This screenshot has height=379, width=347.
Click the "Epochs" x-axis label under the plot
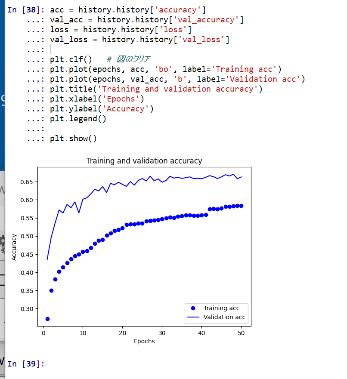pos(144,341)
